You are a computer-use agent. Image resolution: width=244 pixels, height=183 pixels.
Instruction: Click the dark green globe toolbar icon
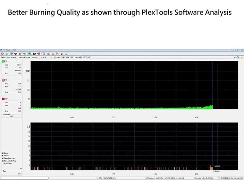(34, 54)
